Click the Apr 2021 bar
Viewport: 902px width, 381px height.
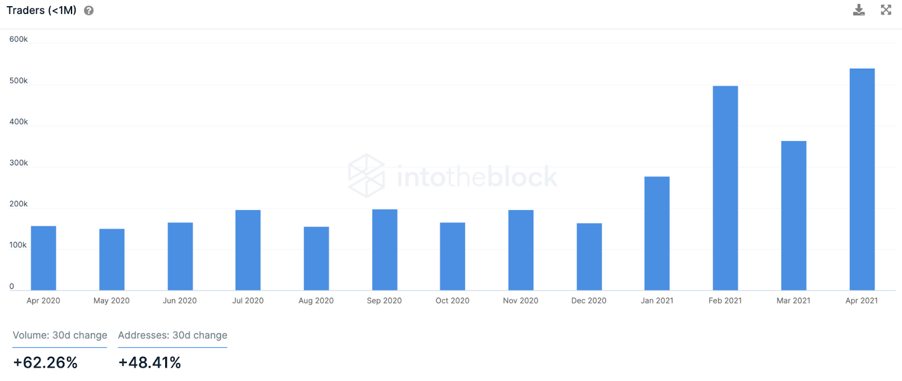(862, 180)
